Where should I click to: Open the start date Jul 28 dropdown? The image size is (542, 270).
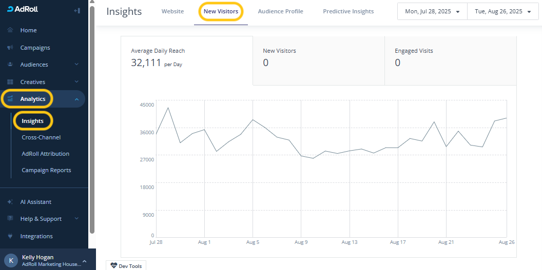click(x=432, y=11)
